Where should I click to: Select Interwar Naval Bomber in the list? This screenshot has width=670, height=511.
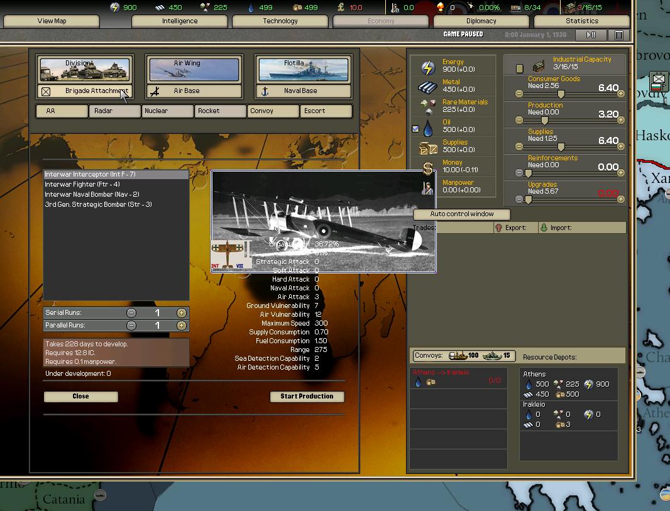pyautogui.click(x=92, y=195)
